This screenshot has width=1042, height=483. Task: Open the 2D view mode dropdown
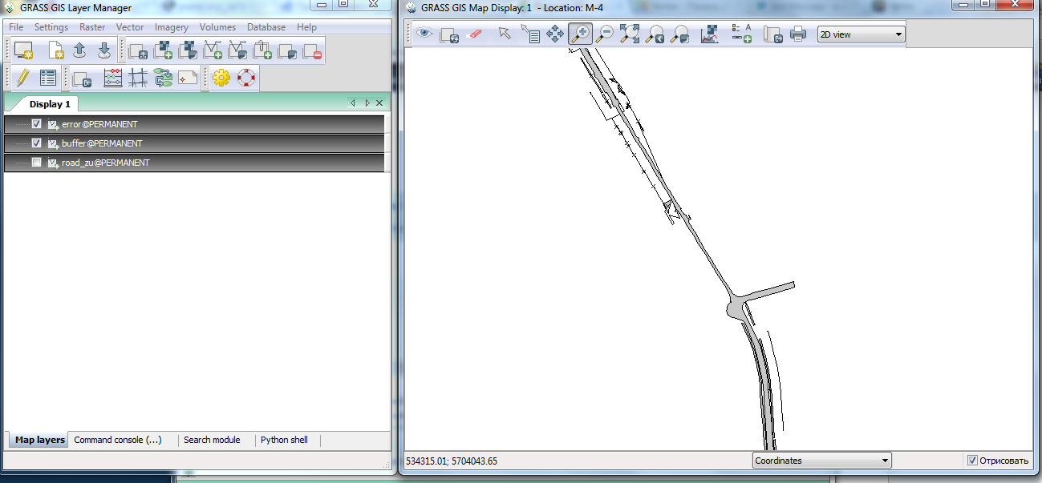[861, 34]
